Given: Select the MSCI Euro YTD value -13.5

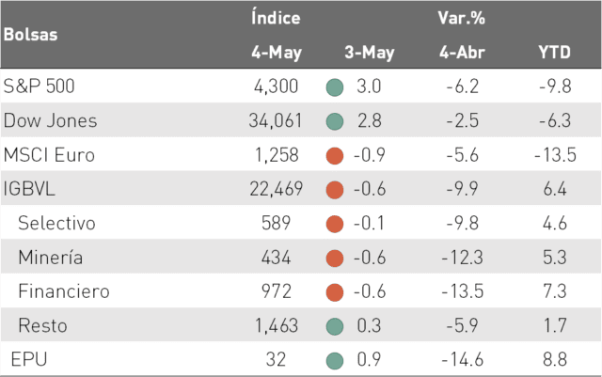Looking at the screenshot, I should (x=555, y=155).
